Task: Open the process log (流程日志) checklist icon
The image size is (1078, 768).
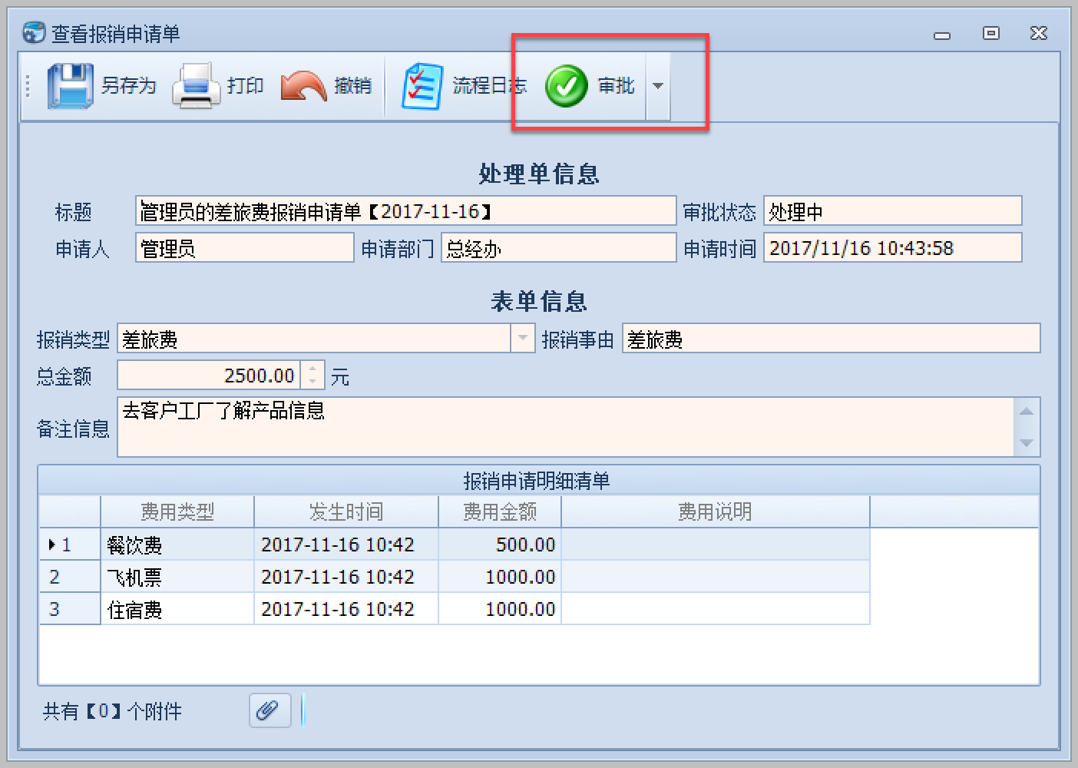Action: point(422,86)
